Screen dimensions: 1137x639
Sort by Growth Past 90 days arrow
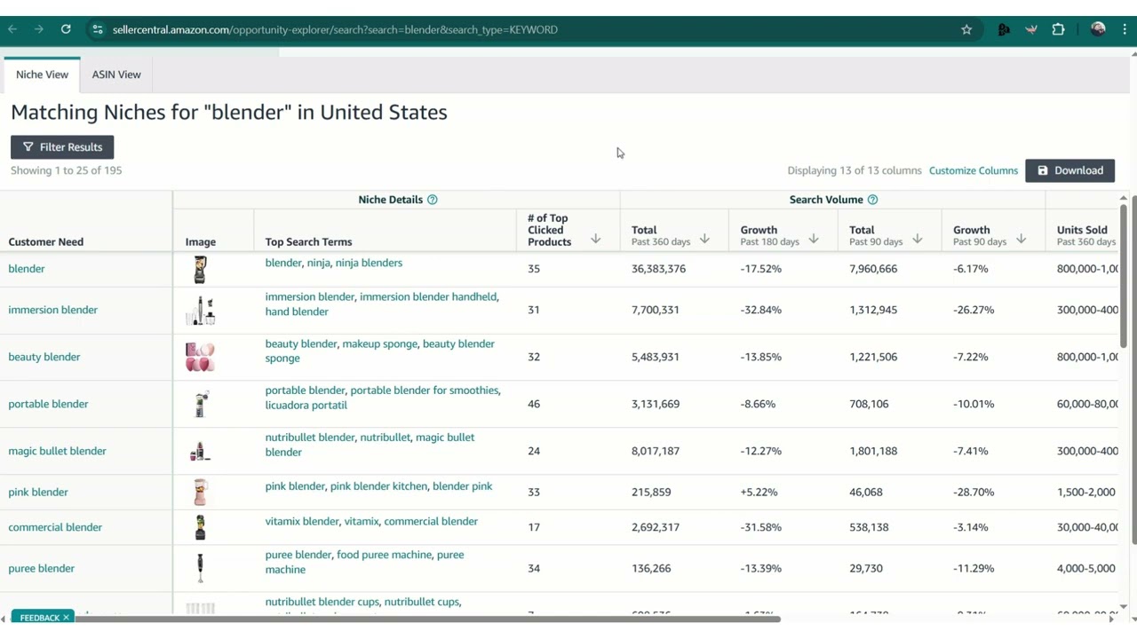pyautogui.click(x=1022, y=239)
